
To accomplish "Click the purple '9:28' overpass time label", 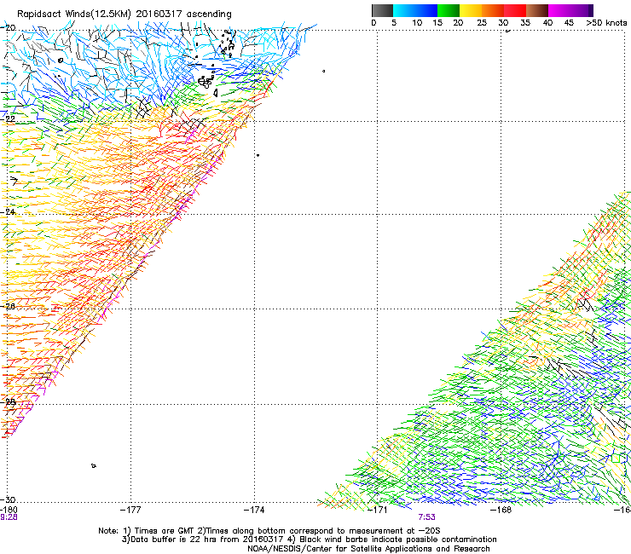I will (x=9, y=517).
